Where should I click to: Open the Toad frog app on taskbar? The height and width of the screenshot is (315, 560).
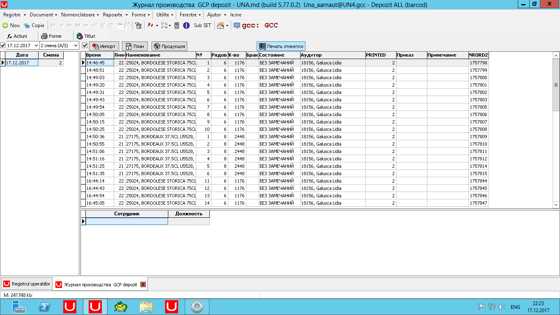[121, 307]
